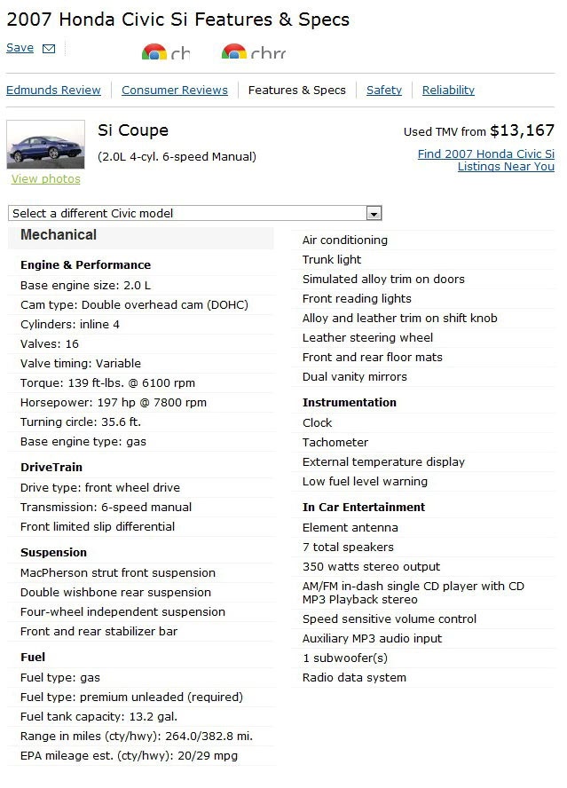The width and height of the screenshot is (567, 788).
Task: Select the Features & Specs tab
Action: pos(297,90)
